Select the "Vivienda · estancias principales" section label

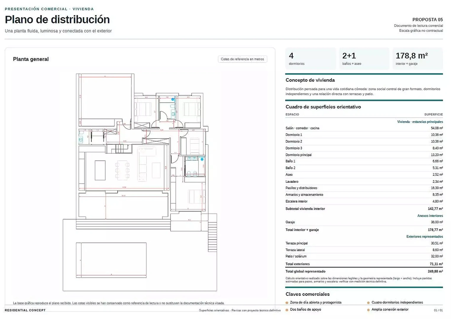(x=420, y=122)
